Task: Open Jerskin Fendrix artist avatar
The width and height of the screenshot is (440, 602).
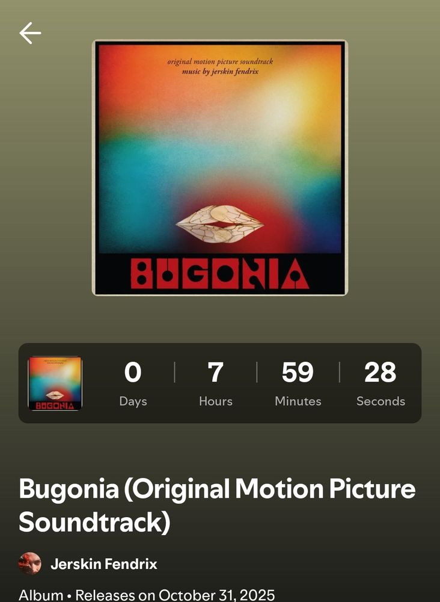Action: coord(30,563)
